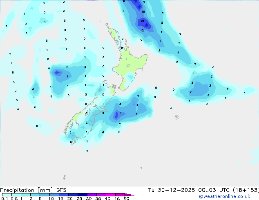Pick the legend swatch between 1 and 2
Viewport: 259px width, 200px height.
tap(26, 195)
